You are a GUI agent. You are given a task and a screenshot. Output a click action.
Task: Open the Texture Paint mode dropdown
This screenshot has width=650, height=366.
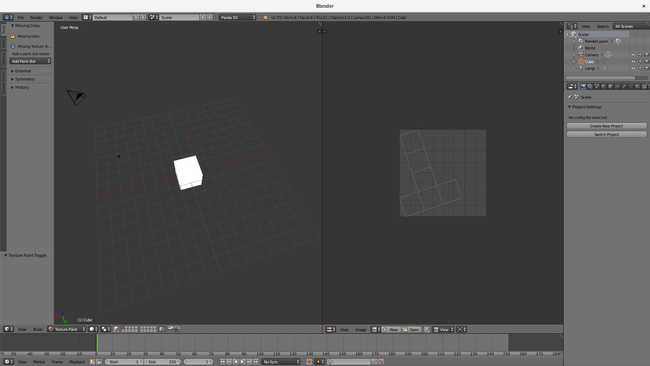click(67, 329)
